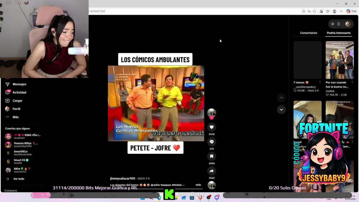359x202 pixels.
Task: Click the phone app icon in top pill
Action: click(339, 24)
